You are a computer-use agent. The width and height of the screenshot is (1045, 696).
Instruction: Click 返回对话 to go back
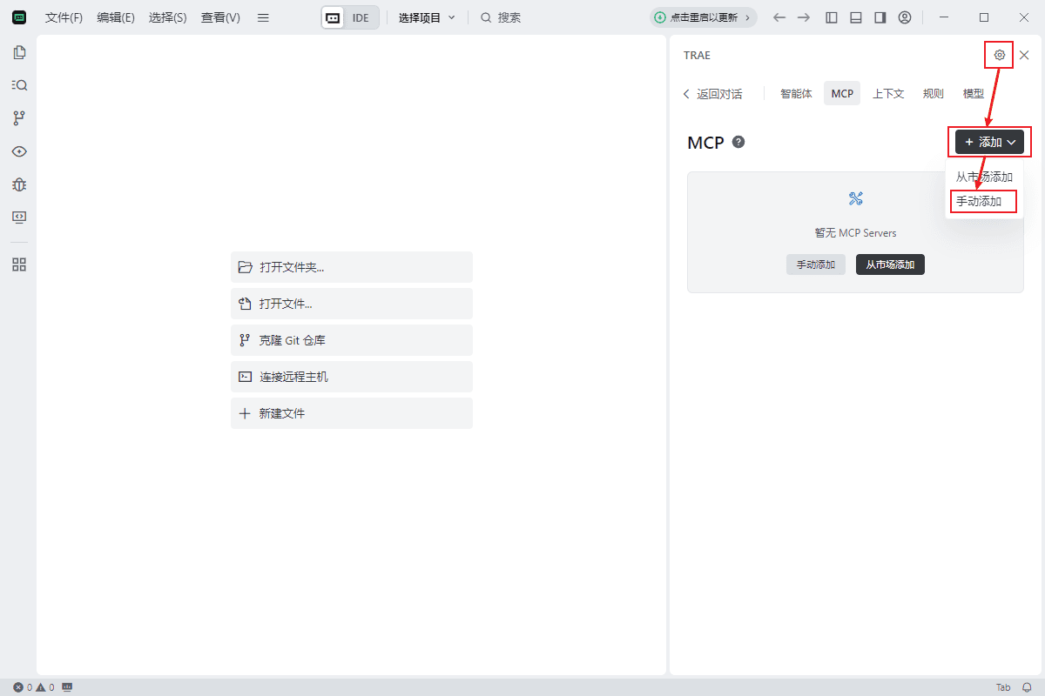pos(713,94)
